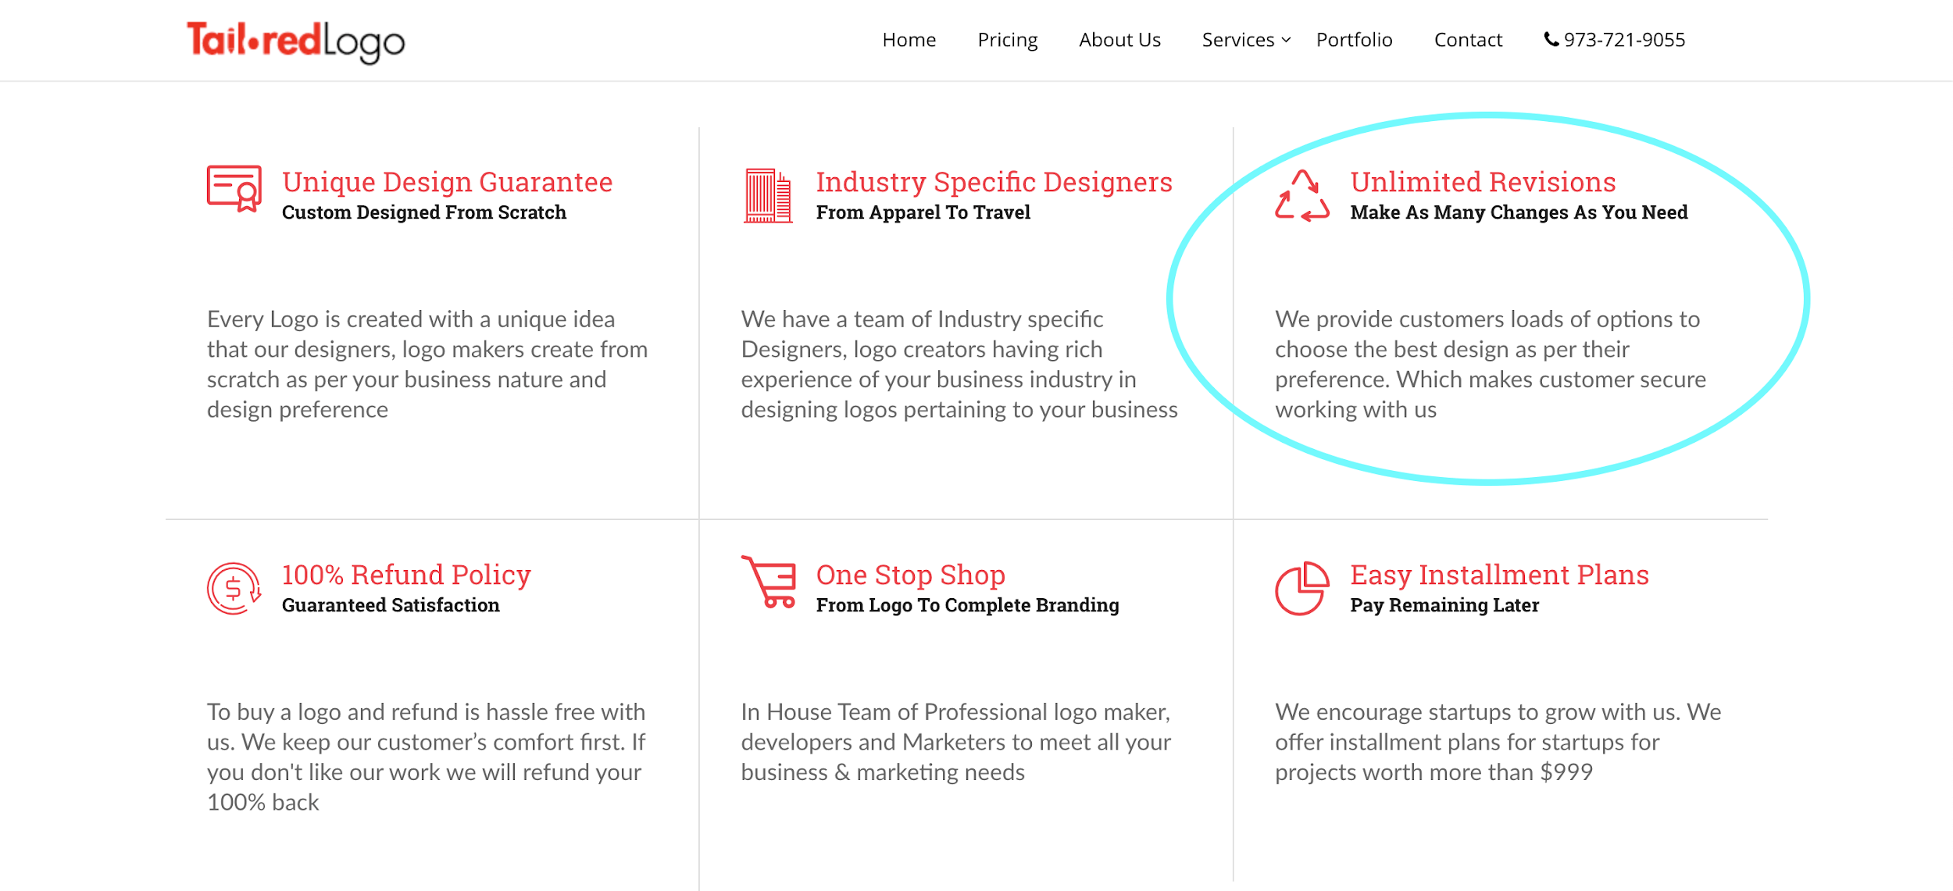Click the Industry Specific Designers heading

(x=994, y=182)
